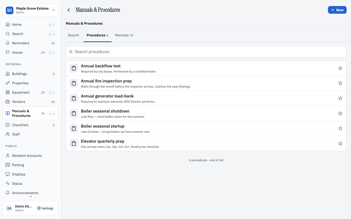This screenshot has width=351, height=219.
Task: Open Settings with the gear button
Action: [x=45, y=208]
